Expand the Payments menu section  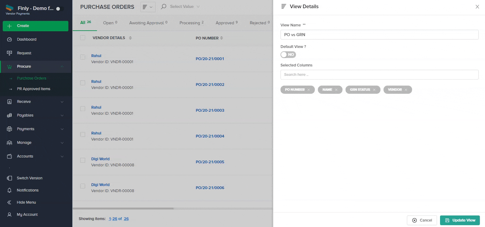pos(62,129)
